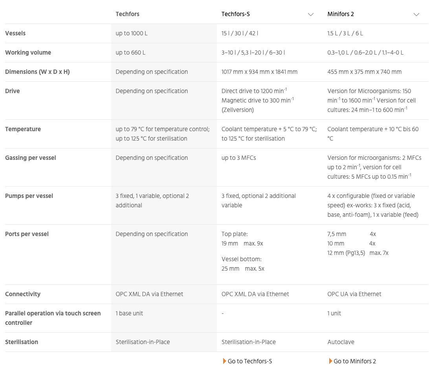Expand the Techfors-S column chevron
Screen dimensions: 429x381
310,15
